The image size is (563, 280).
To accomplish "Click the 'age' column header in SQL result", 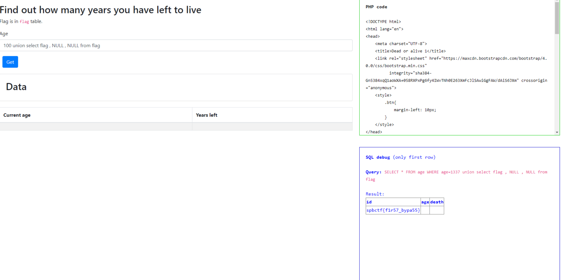I will [425, 202].
